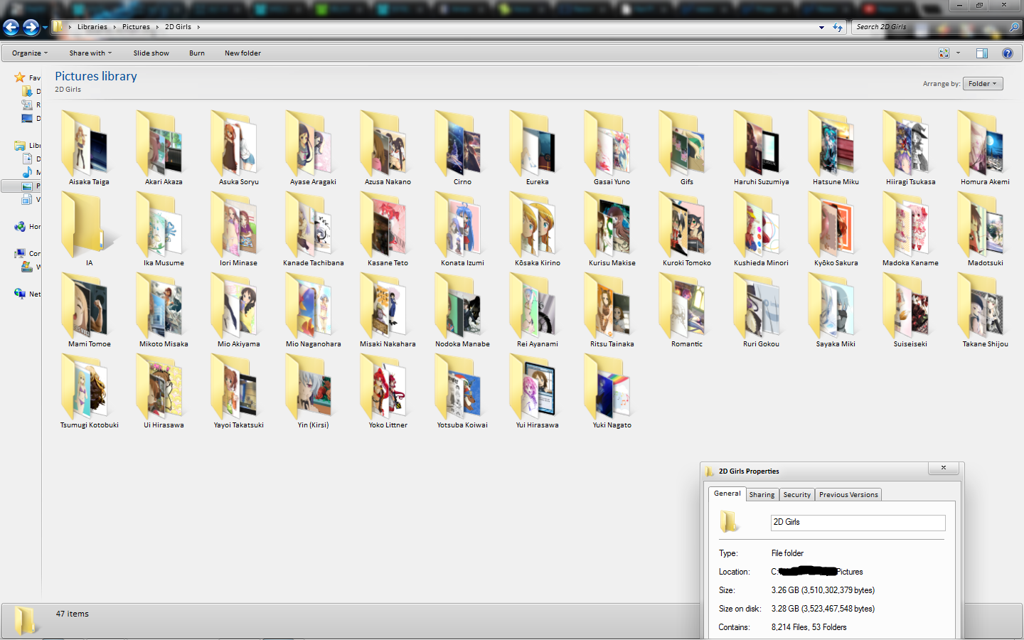Go forward with the Forward arrow button
The image size is (1024, 640).
click(31, 27)
